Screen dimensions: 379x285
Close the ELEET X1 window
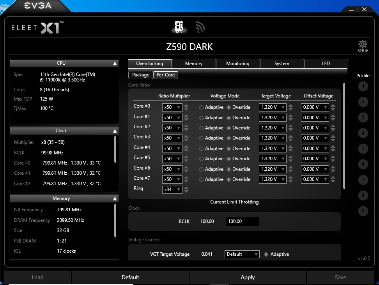(364, 9)
